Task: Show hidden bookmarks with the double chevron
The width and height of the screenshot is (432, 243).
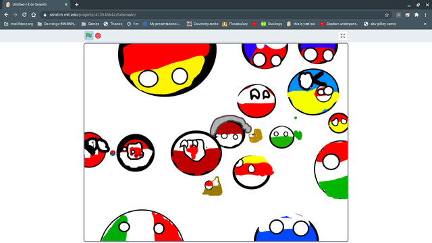Action: tap(425, 24)
